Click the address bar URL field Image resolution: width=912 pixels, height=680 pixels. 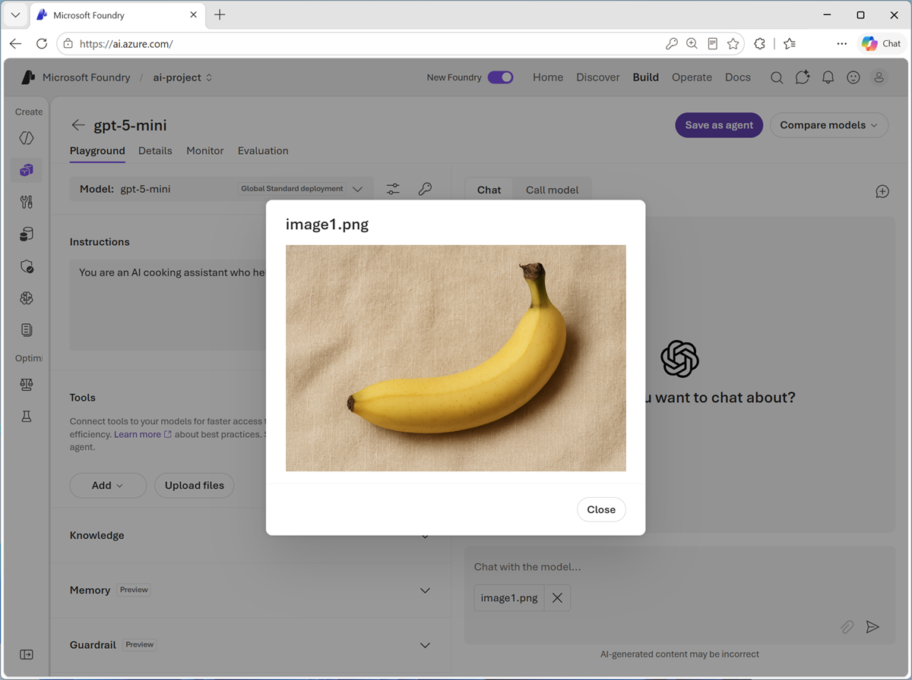[x=365, y=44]
